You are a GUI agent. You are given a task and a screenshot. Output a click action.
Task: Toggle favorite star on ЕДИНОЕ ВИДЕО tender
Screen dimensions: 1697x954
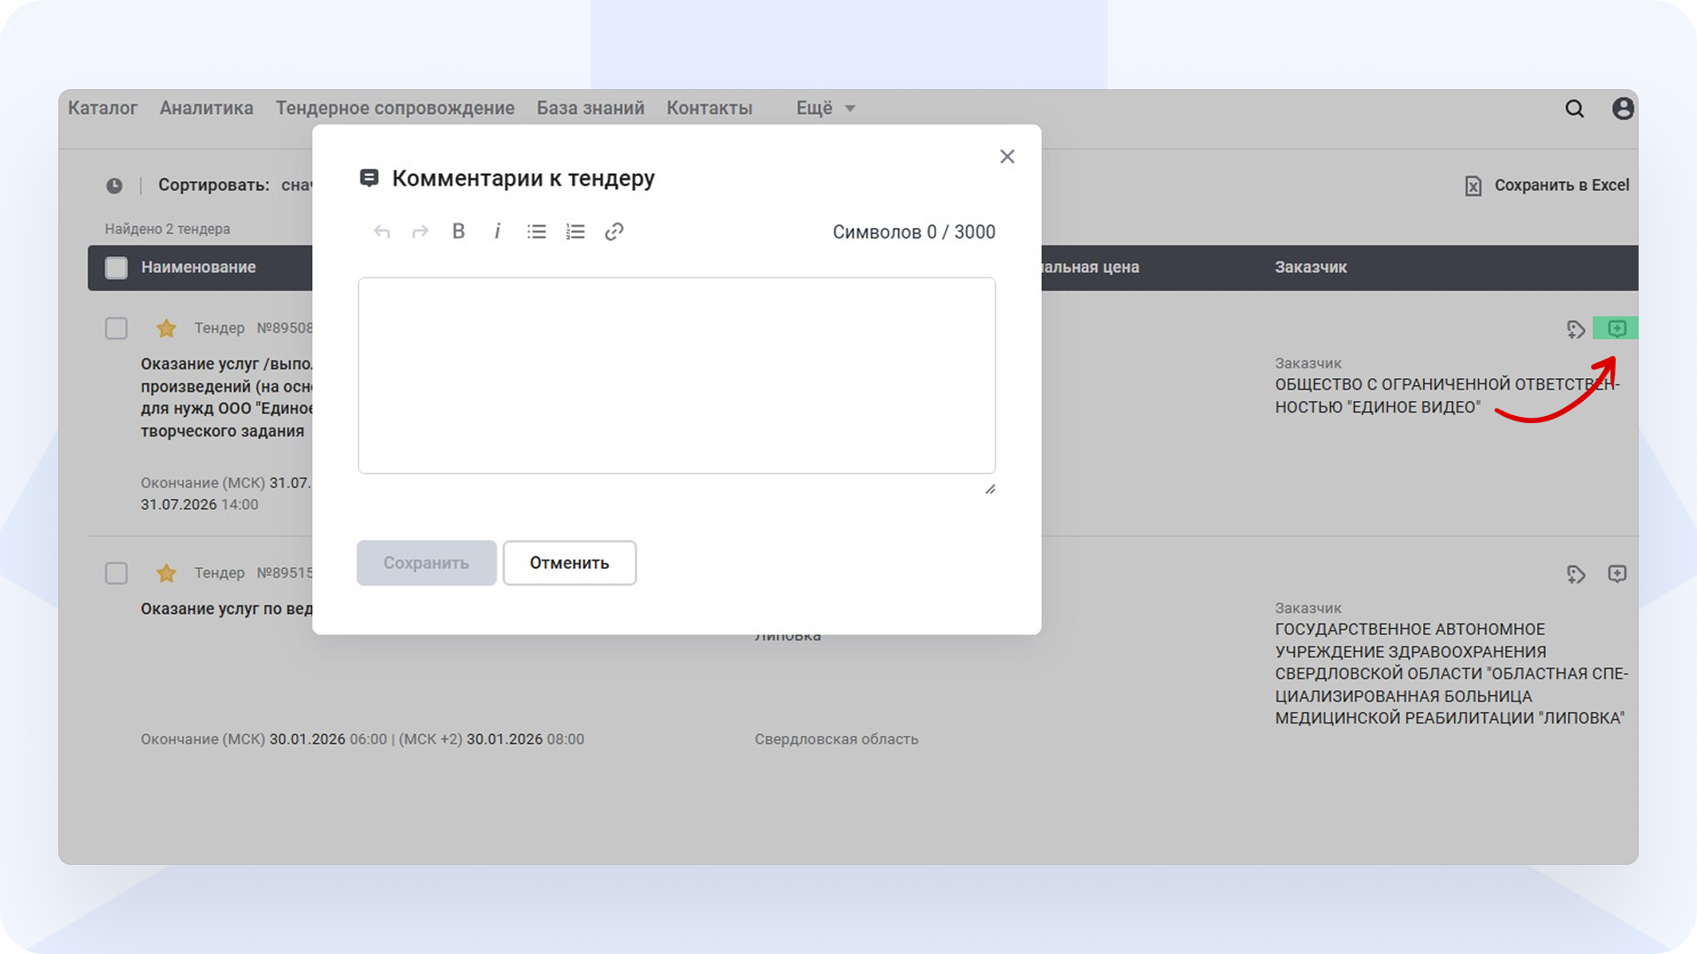(166, 329)
